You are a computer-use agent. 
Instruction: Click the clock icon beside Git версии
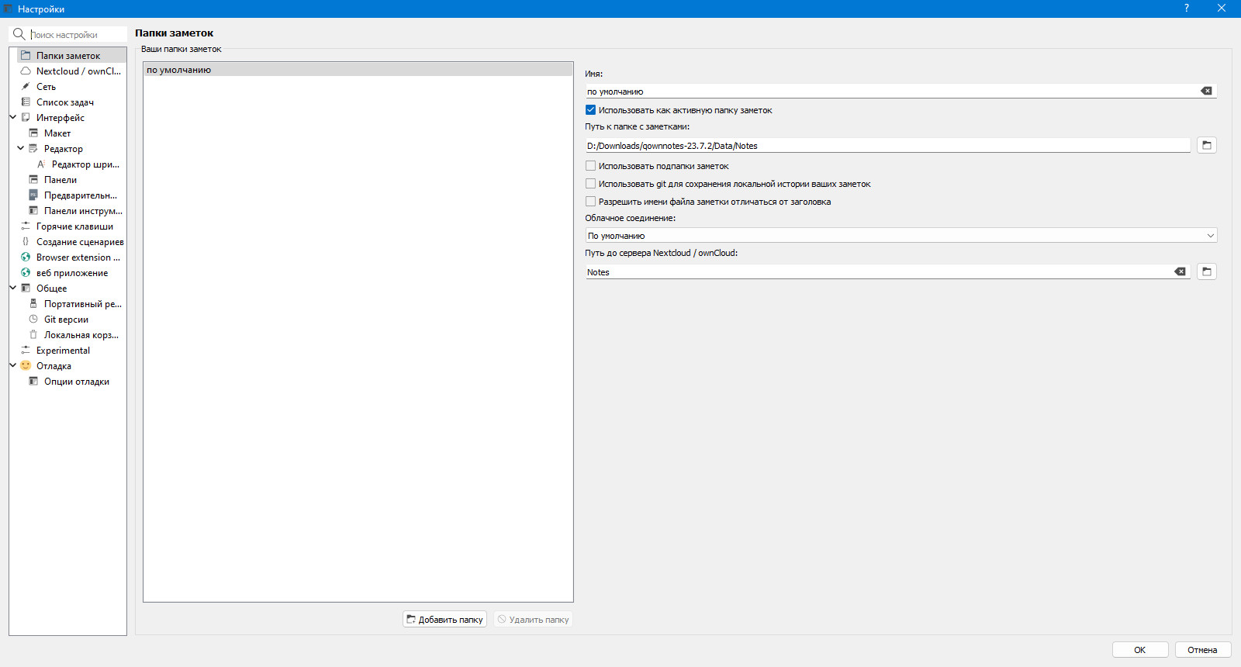click(33, 319)
